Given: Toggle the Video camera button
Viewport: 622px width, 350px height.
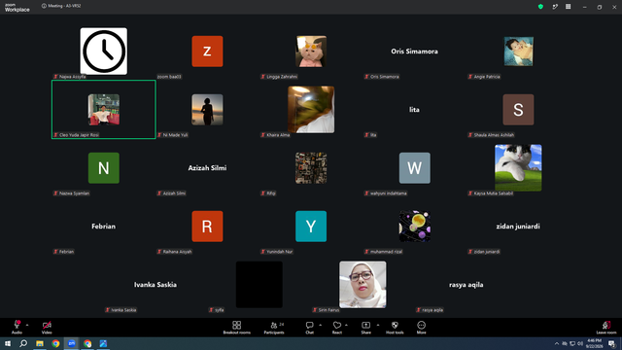Looking at the screenshot, I should click(x=47, y=328).
